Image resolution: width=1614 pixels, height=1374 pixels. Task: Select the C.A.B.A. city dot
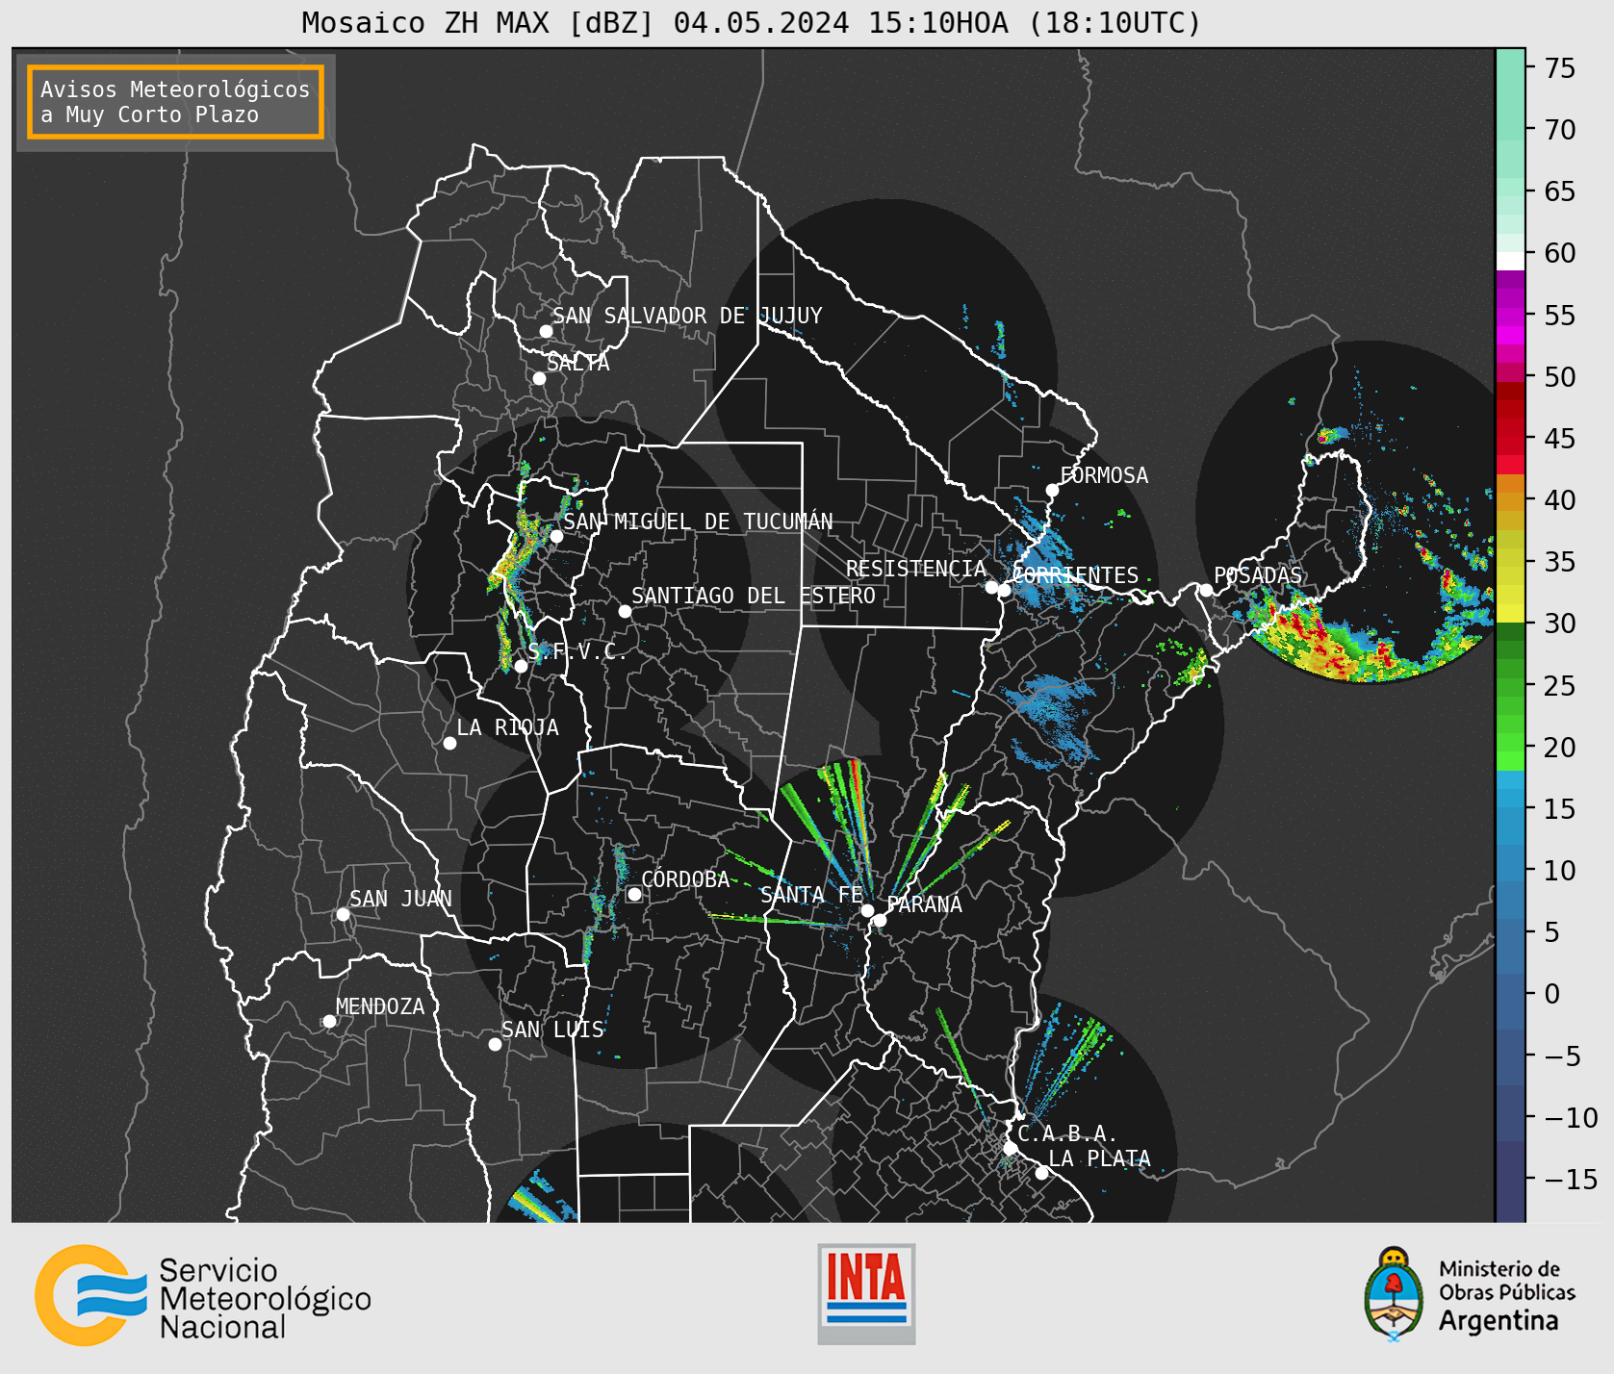coord(1010,1148)
